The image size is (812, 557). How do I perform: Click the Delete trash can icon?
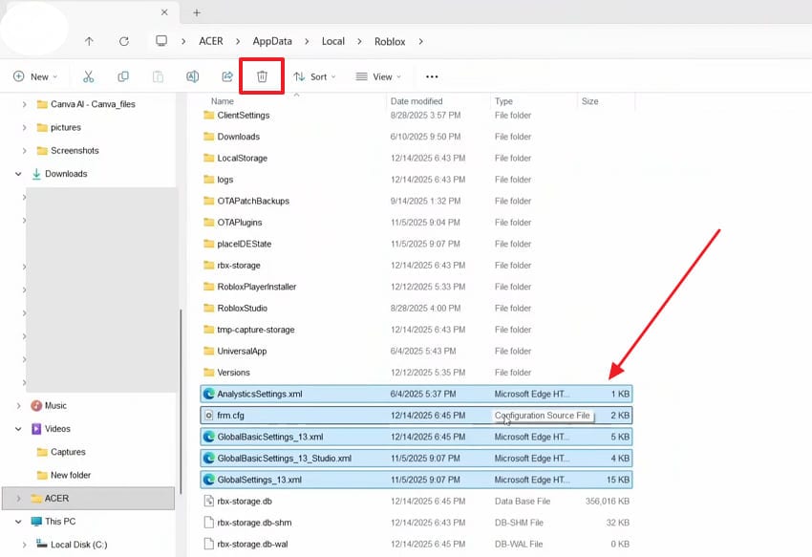(x=262, y=76)
